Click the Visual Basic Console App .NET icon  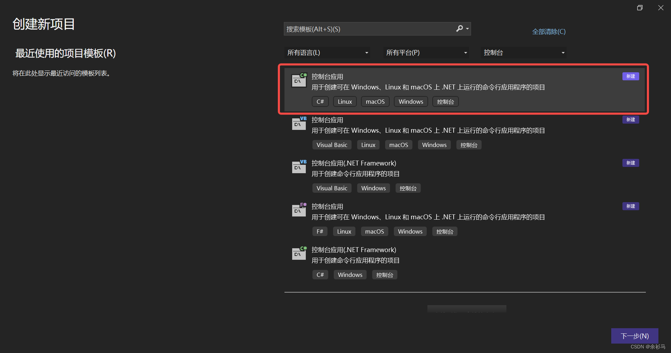point(299,124)
